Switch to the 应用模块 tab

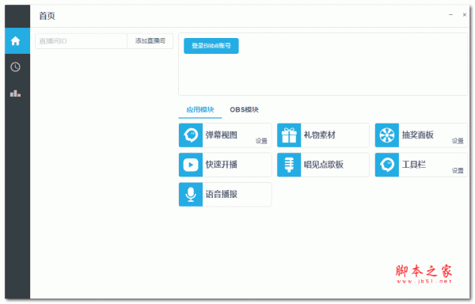200,109
